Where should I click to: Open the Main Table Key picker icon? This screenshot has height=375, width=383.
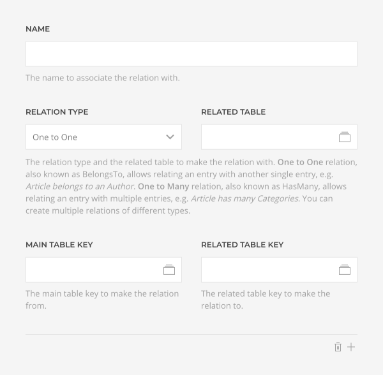tap(169, 270)
